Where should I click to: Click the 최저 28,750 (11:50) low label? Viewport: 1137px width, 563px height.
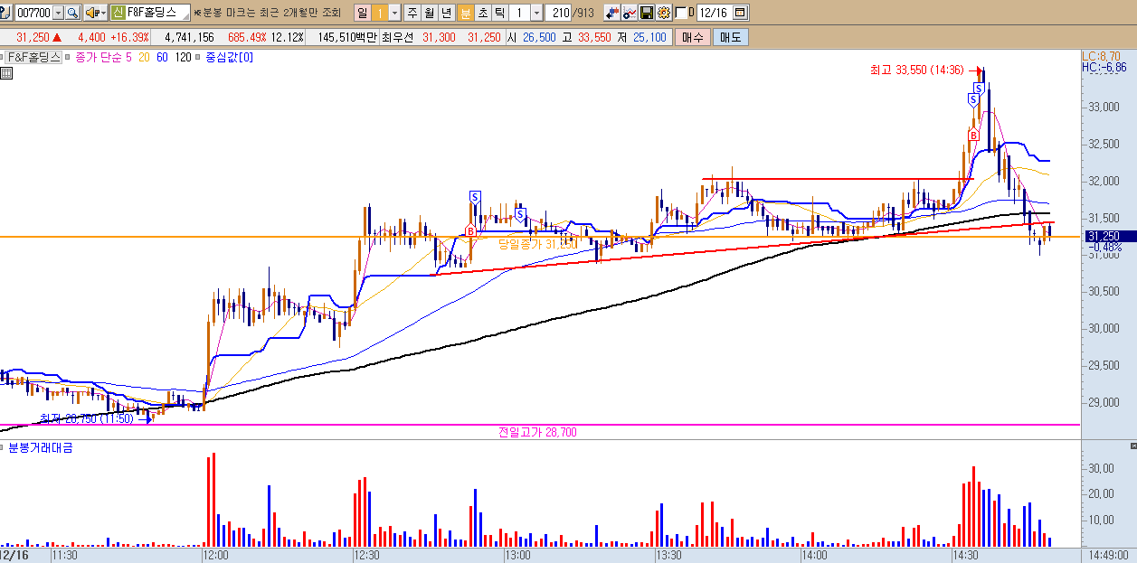pyautogui.click(x=87, y=418)
